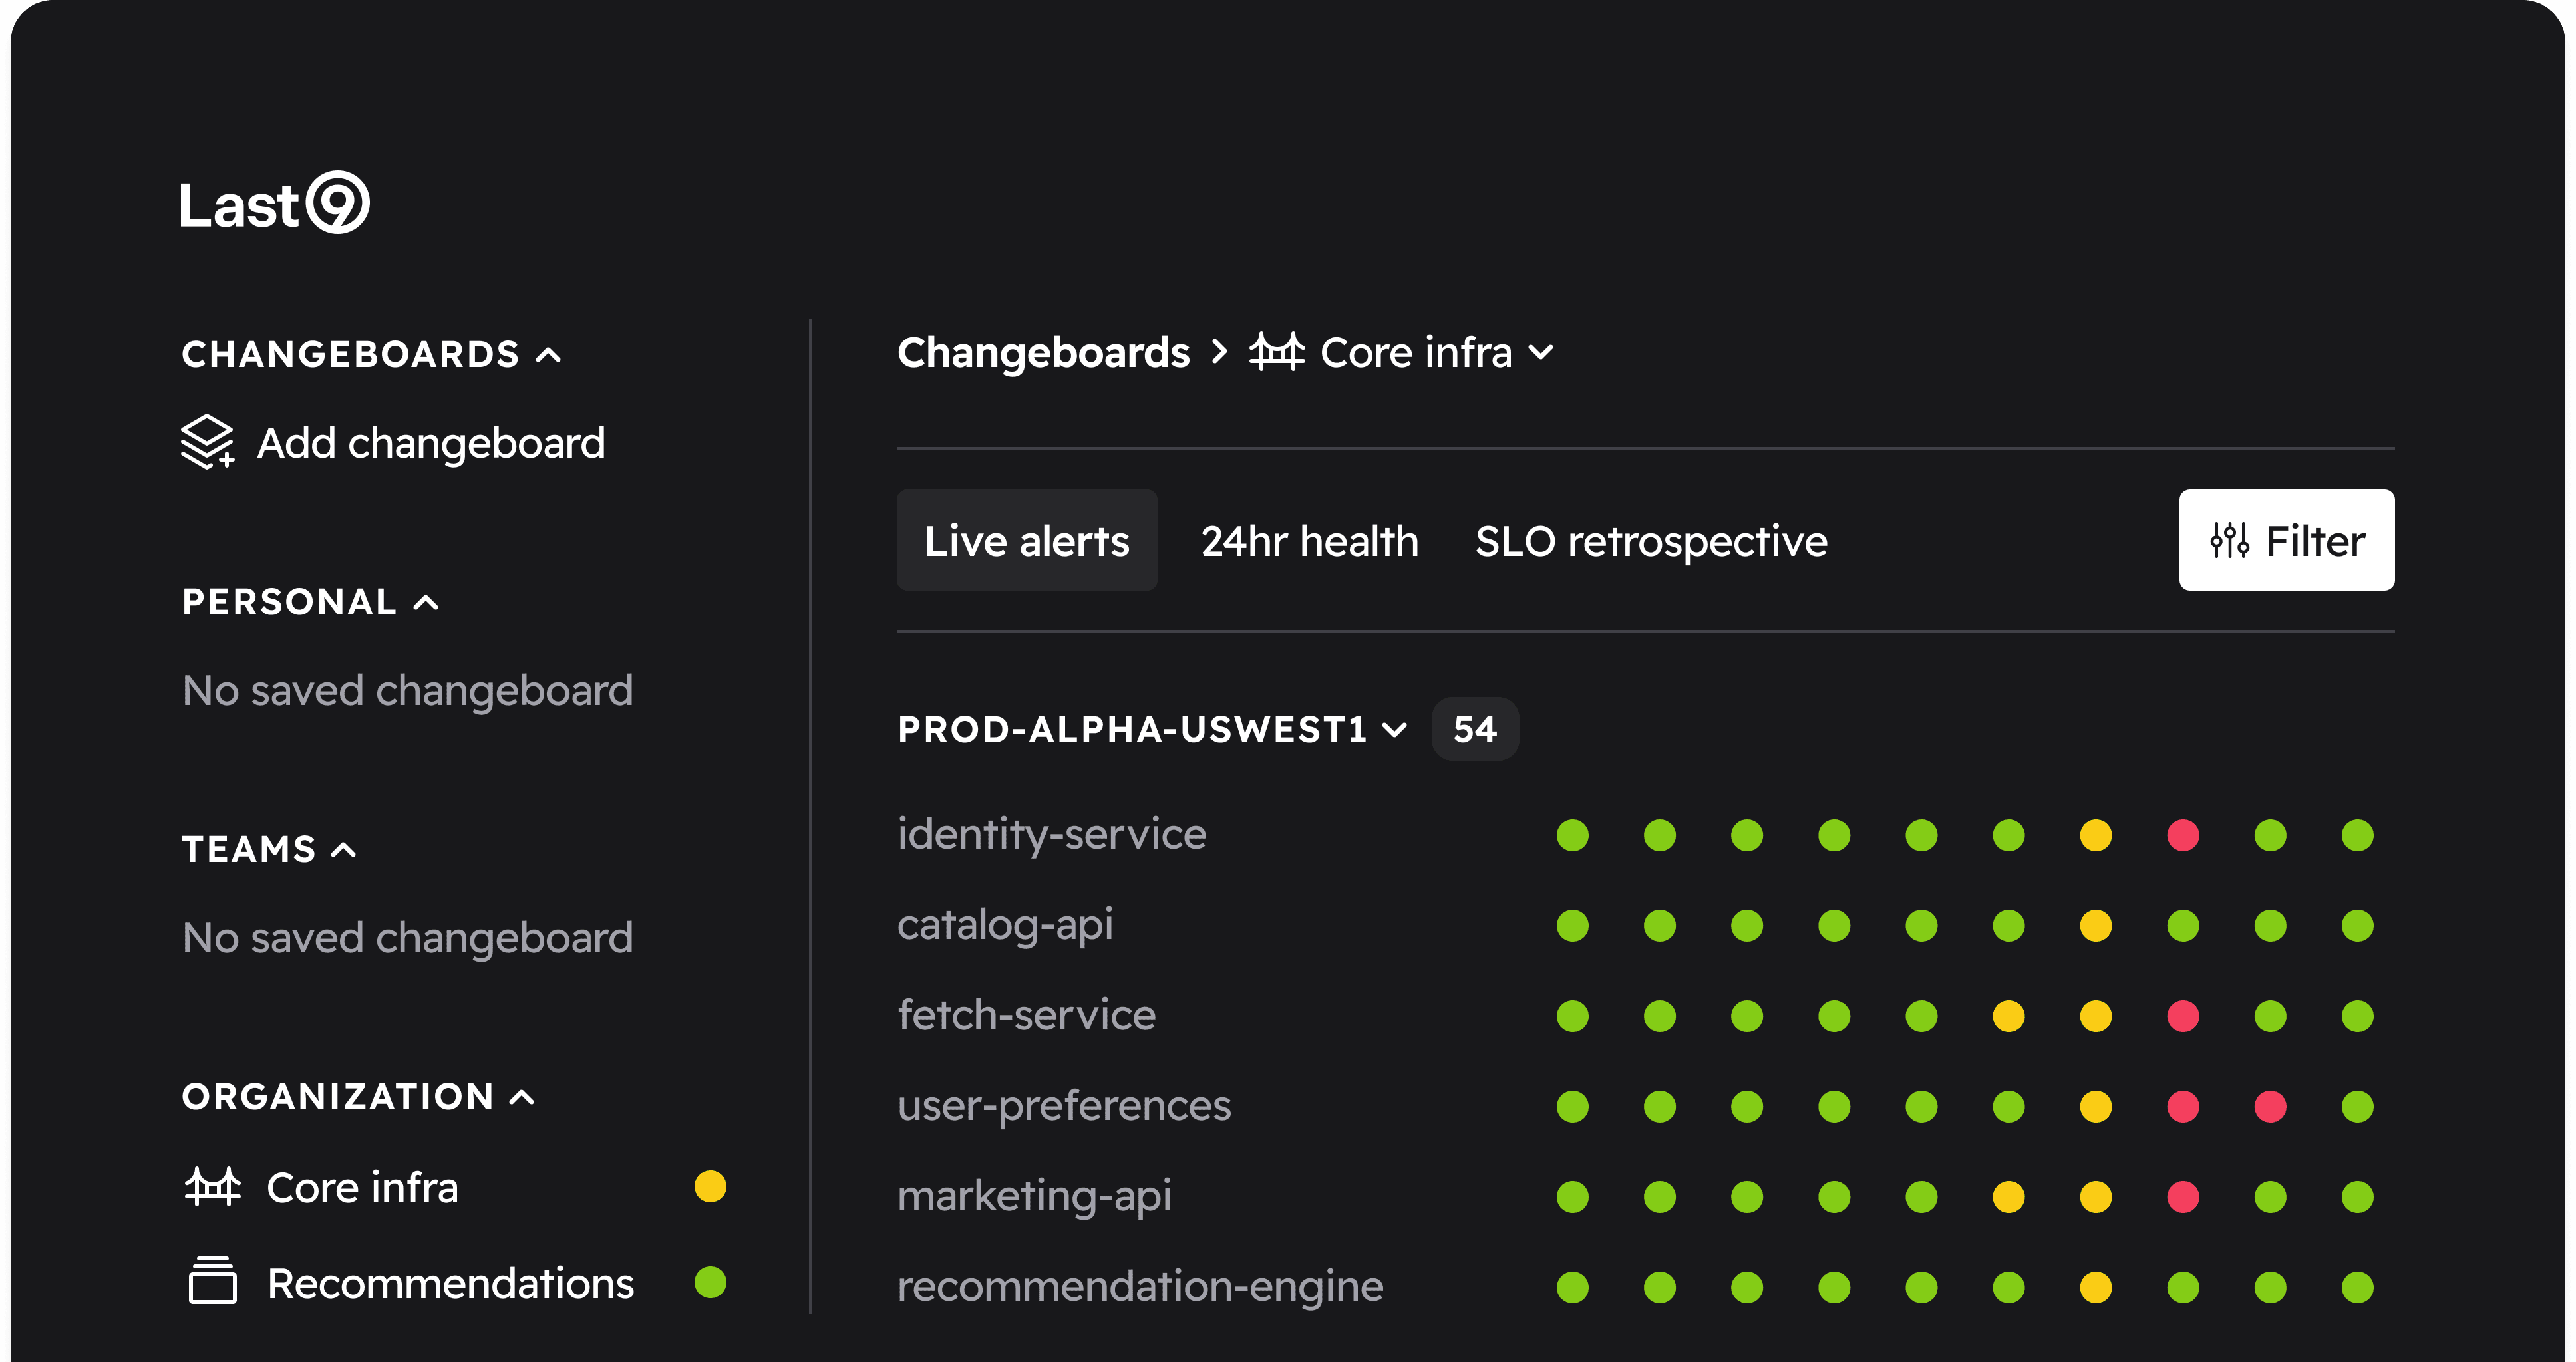Collapse the CHANGEBOARDS section

pyautogui.click(x=549, y=354)
